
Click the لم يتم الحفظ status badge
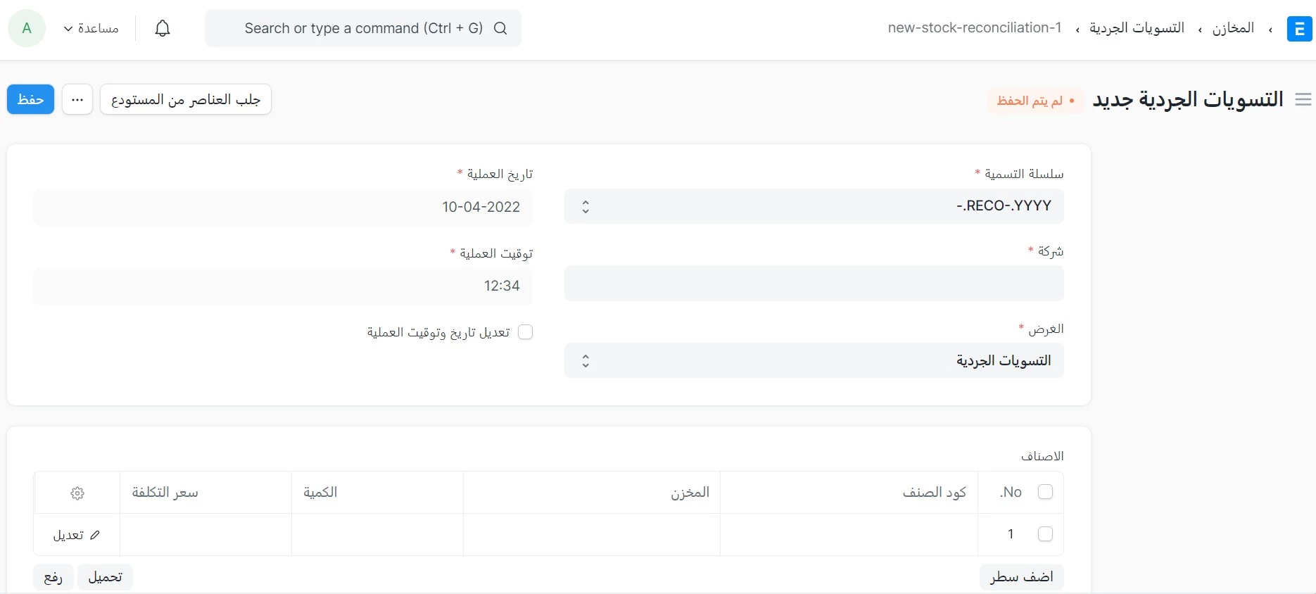[x=1036, y=101]
